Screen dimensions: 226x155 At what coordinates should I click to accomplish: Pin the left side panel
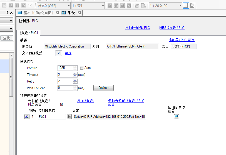tap(8, 13)
